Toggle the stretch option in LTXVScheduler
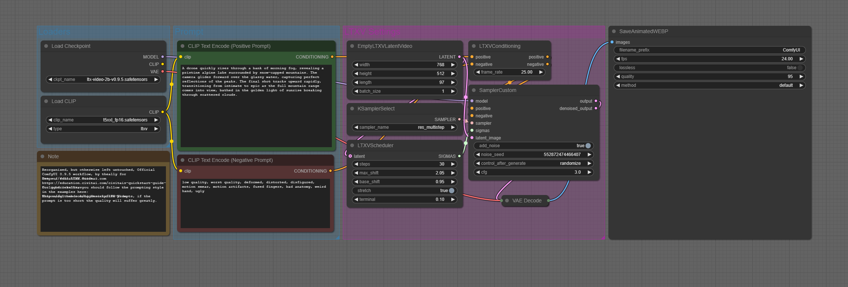 [x=451, y=191]
